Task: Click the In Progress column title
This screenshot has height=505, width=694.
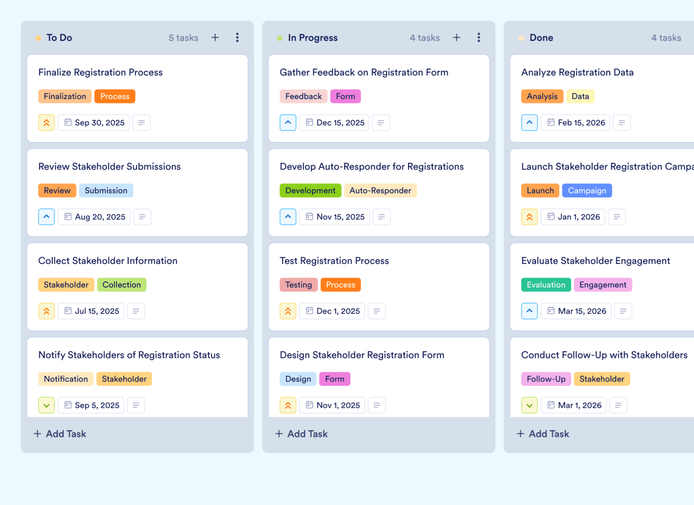Action: coord(313,37)
